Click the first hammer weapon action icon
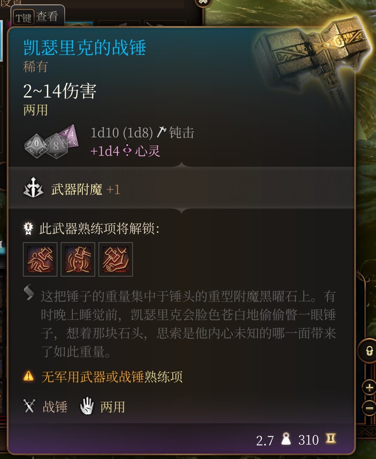The image size is (376, 459). [x=40, y=259]
